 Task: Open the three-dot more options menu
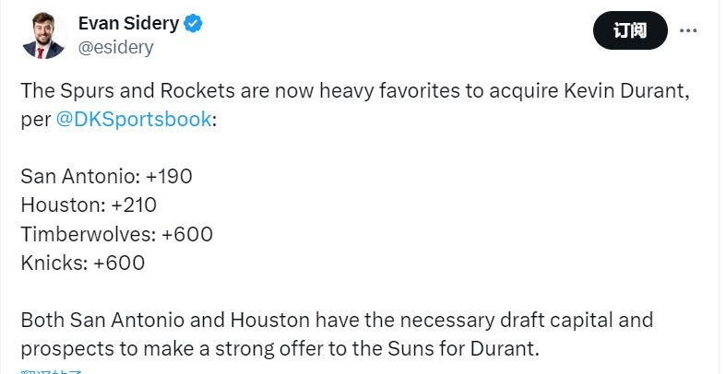tap(688, 30)
